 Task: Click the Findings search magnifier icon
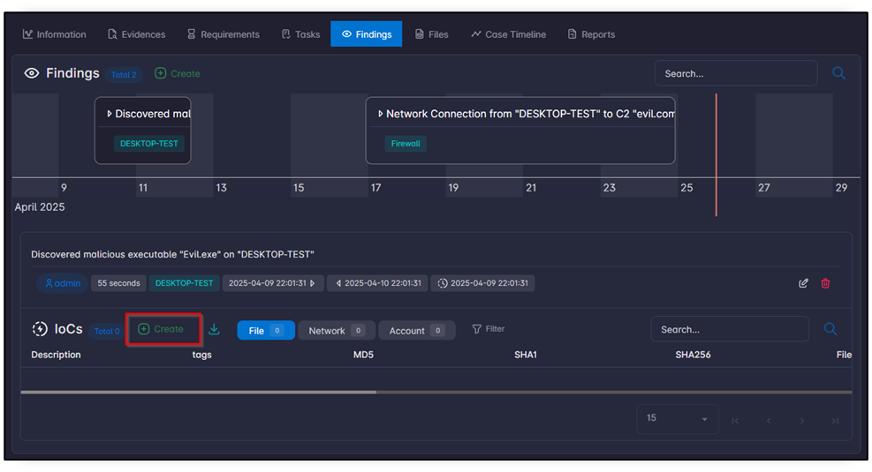[x=838, y=73]
